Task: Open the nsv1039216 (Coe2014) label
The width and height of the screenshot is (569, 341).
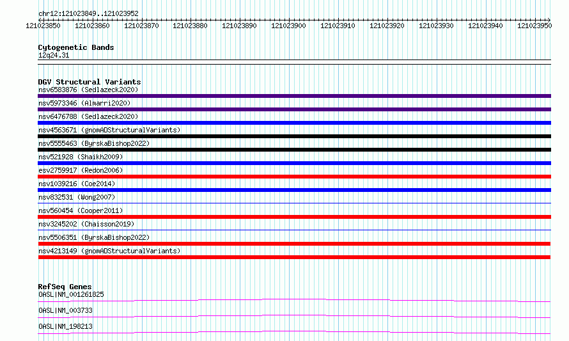Action: pos(77,184)
